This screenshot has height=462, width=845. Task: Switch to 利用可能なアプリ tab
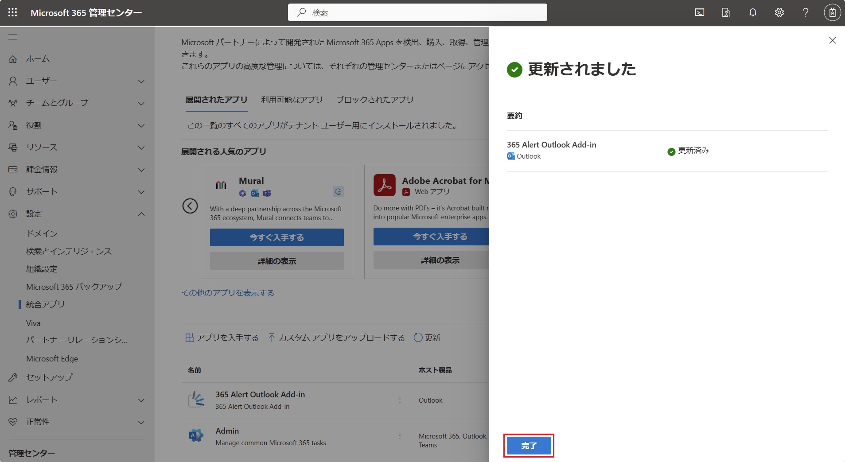coord(292,100)
